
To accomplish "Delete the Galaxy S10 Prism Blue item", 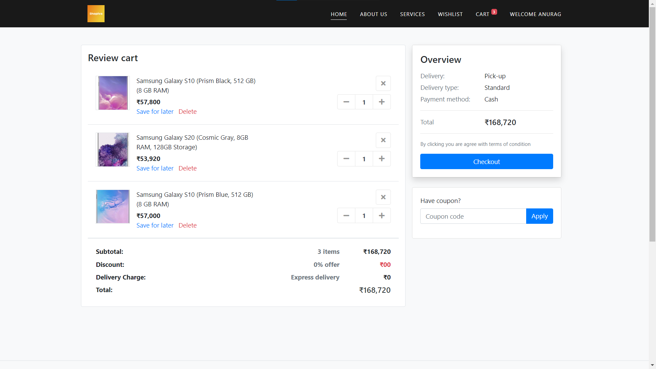I will coord(187,225).
